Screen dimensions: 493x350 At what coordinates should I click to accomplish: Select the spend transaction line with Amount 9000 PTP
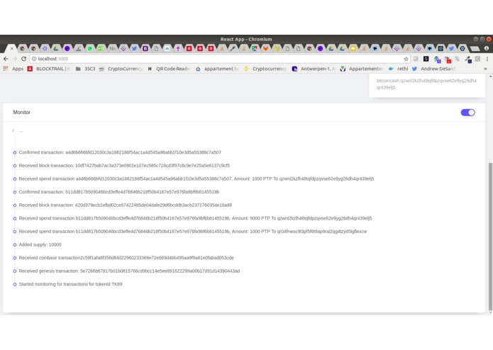195,218
